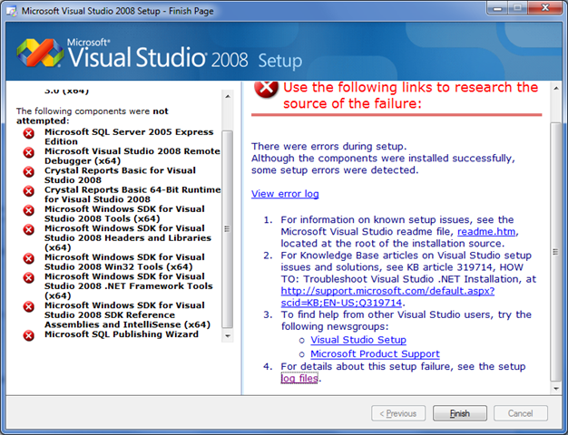Click the error icon beside Visual Studio 2008 Remote Debugger

click(x=29, y=153)
